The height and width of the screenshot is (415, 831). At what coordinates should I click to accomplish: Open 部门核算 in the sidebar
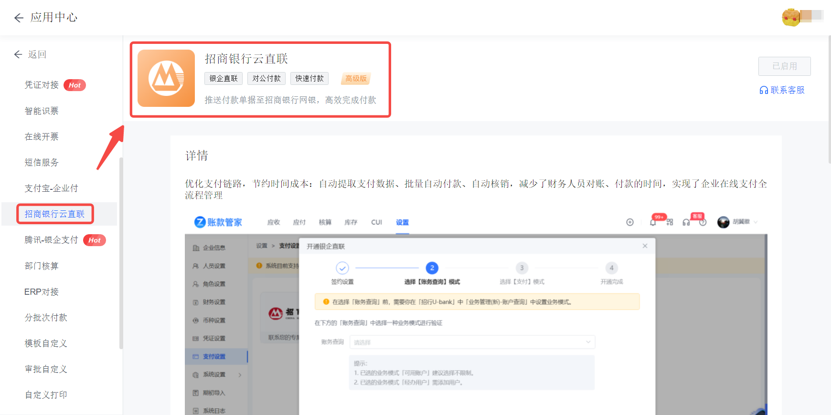point(42,266)
